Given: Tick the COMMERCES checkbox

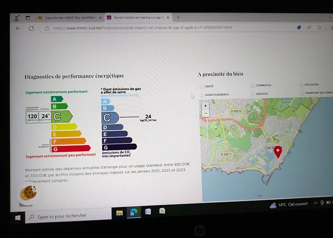Looking at the screenshot, I should pos(252,86).
